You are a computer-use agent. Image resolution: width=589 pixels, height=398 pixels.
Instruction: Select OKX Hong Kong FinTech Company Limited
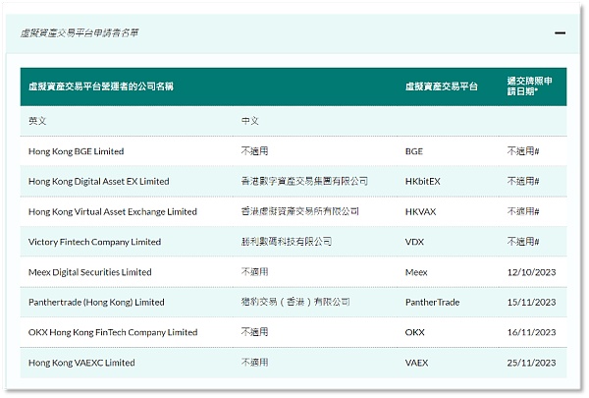113,332
